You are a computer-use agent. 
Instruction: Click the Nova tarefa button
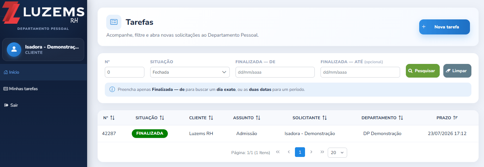[444, 27]
